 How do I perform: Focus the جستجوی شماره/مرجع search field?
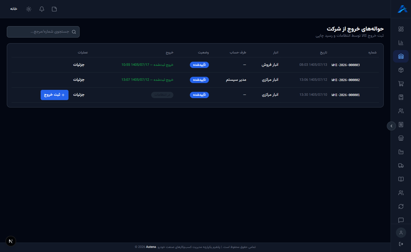click(x=43, y=32)
